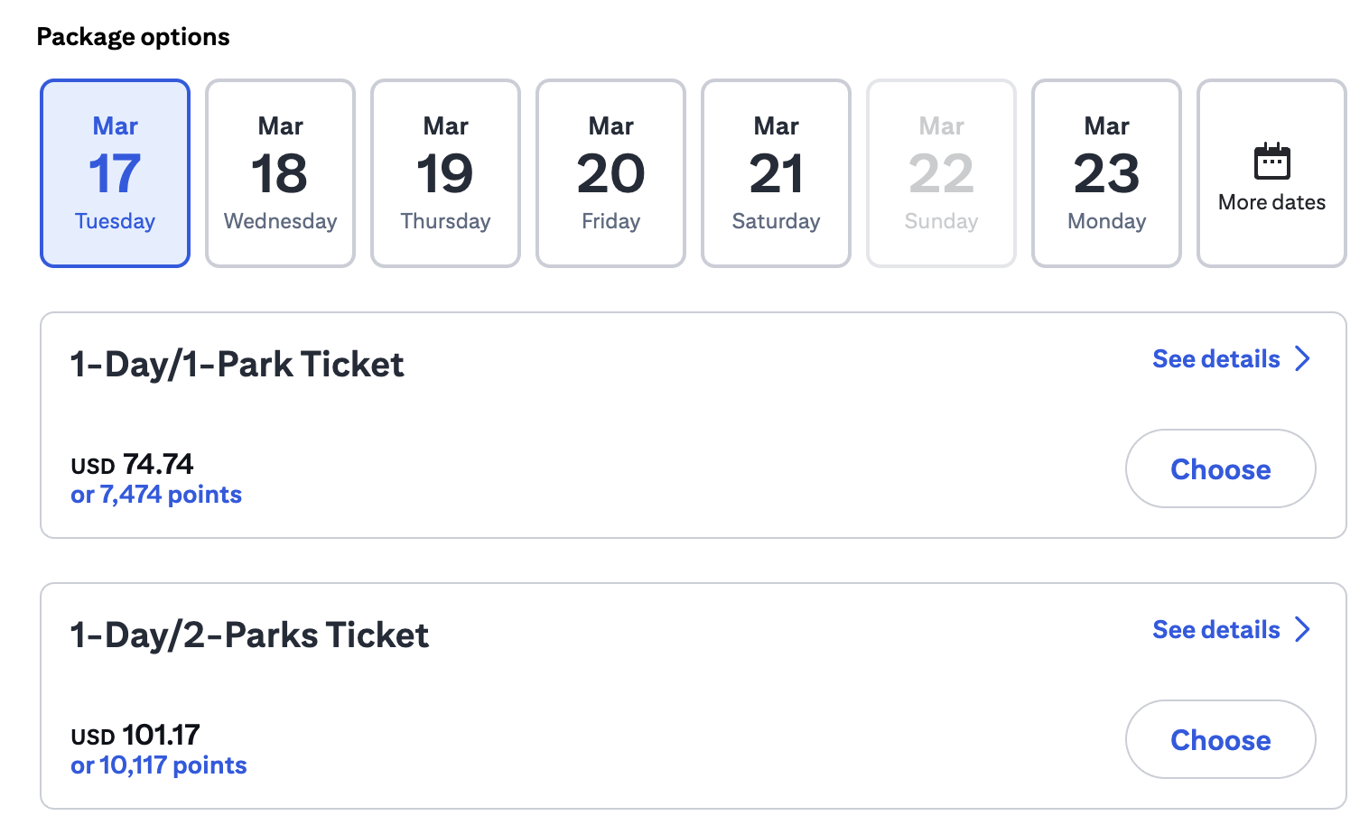The width and height of the screenshot is (1369, 834).
Task: Open More dates
Action: [1271, 172]
